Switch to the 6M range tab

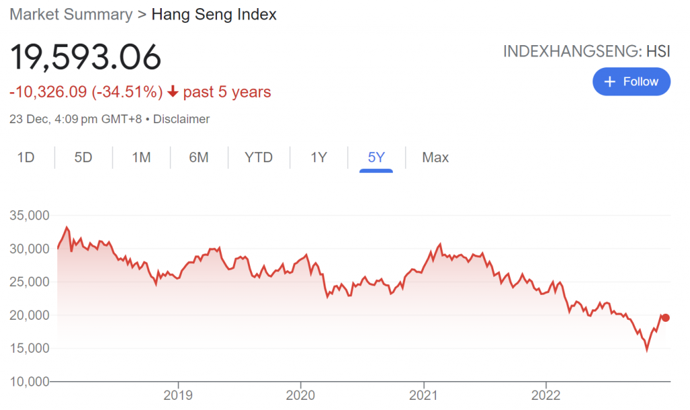point(199,158)
